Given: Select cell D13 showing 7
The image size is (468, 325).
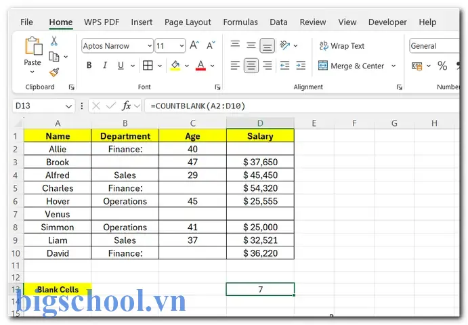Looking at the screenshot, I should 260,289.
